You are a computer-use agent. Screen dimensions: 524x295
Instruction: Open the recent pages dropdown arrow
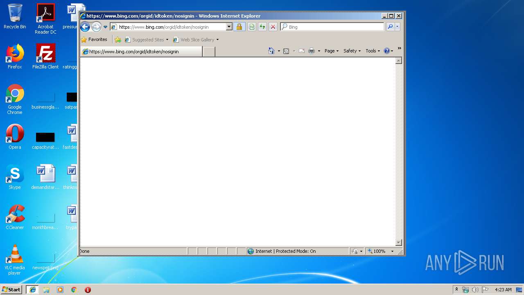point(105,27)
